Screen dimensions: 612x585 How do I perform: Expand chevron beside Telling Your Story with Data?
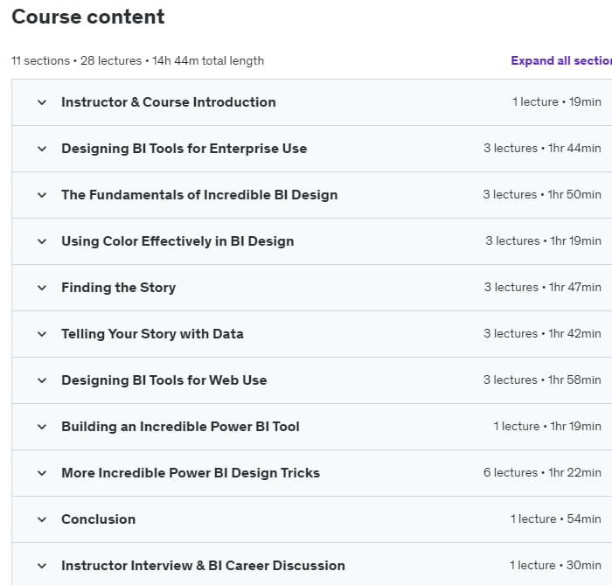[42, 334]
